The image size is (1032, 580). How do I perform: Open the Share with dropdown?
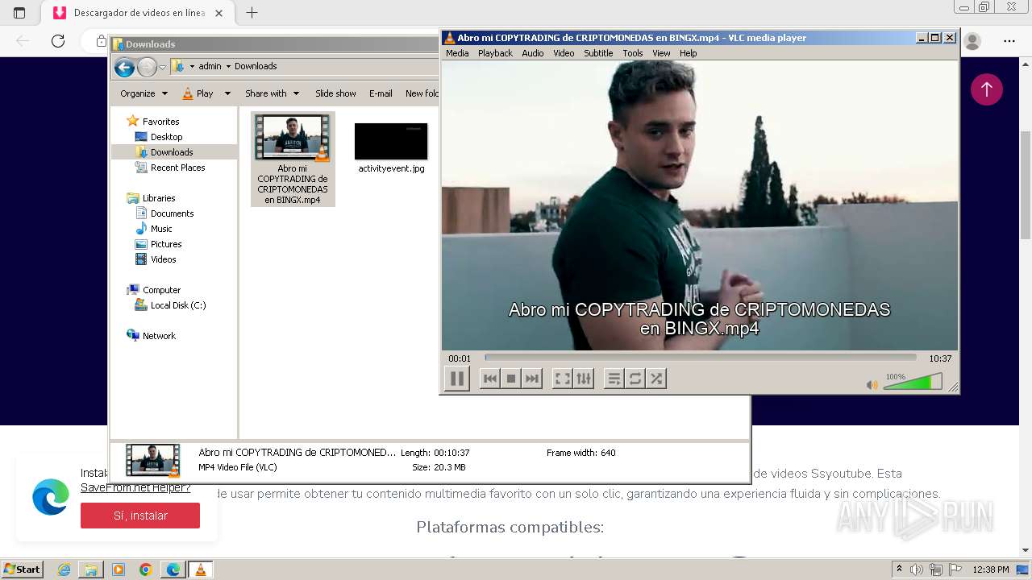pyautogui.click(x=272, y=93)
